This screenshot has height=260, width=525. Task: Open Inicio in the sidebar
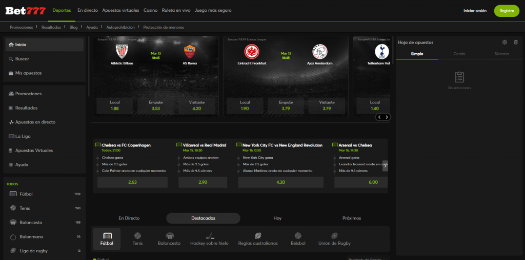pyautogui.click(x=45, y=45)
